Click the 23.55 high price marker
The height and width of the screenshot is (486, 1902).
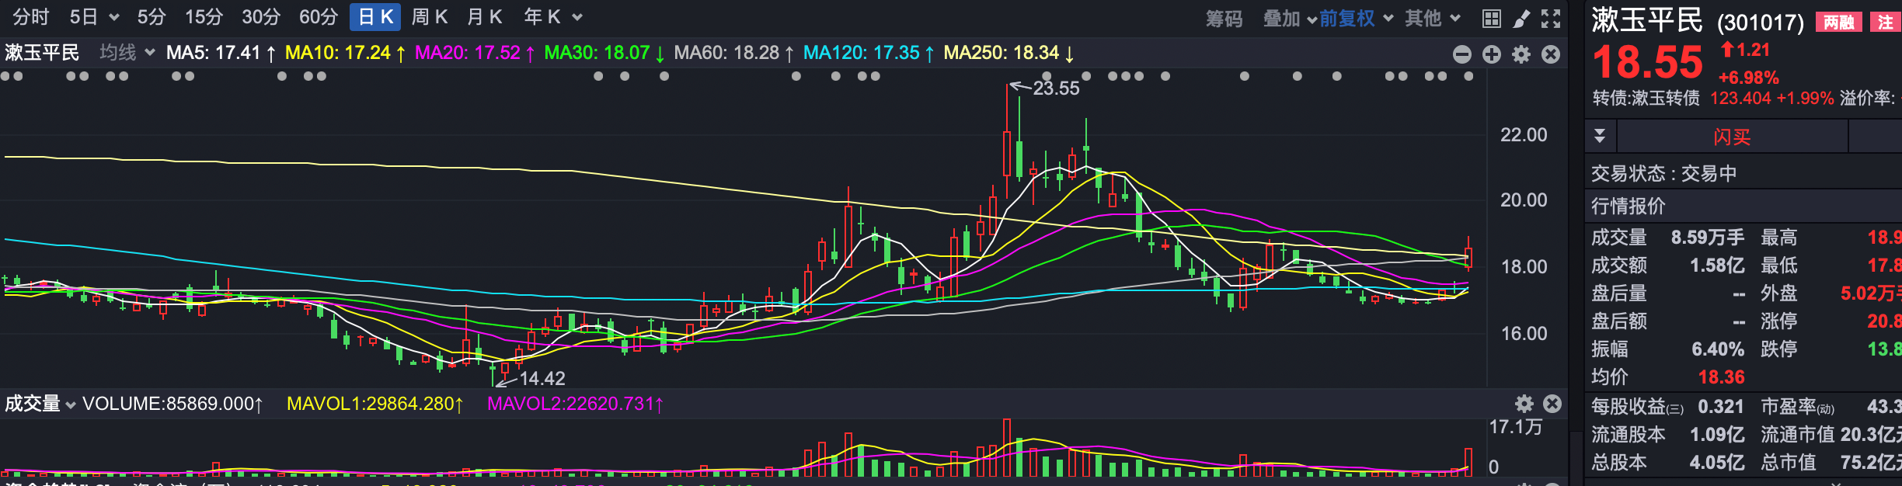pos(1055,89)
